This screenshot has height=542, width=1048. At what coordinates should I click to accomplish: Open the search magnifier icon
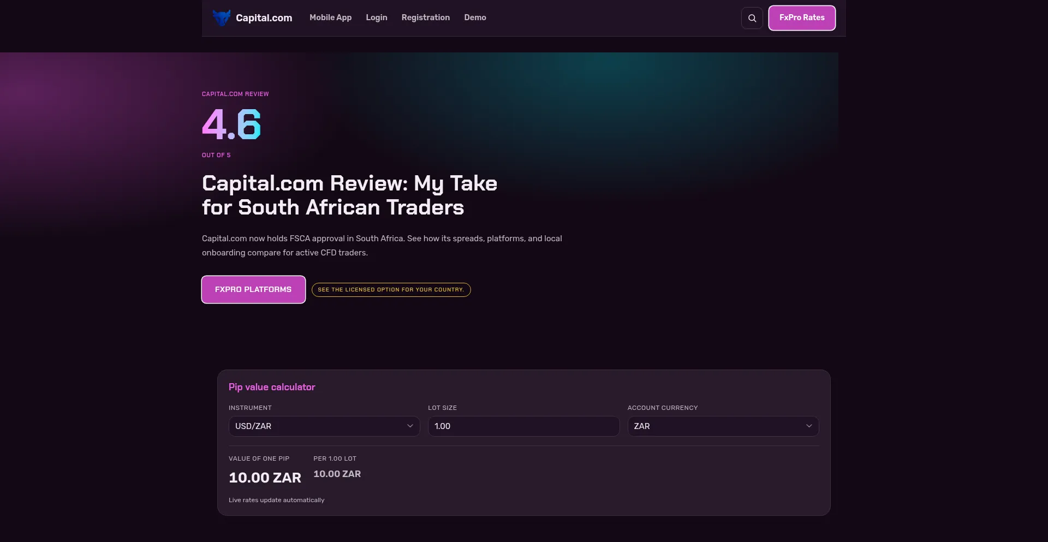pos(752,18)
